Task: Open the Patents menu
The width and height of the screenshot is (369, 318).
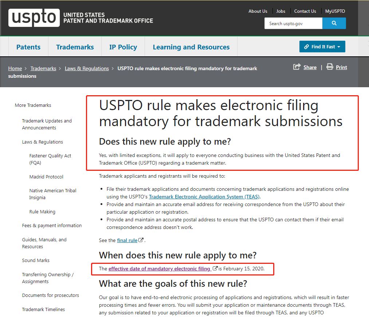Action: 28,47
